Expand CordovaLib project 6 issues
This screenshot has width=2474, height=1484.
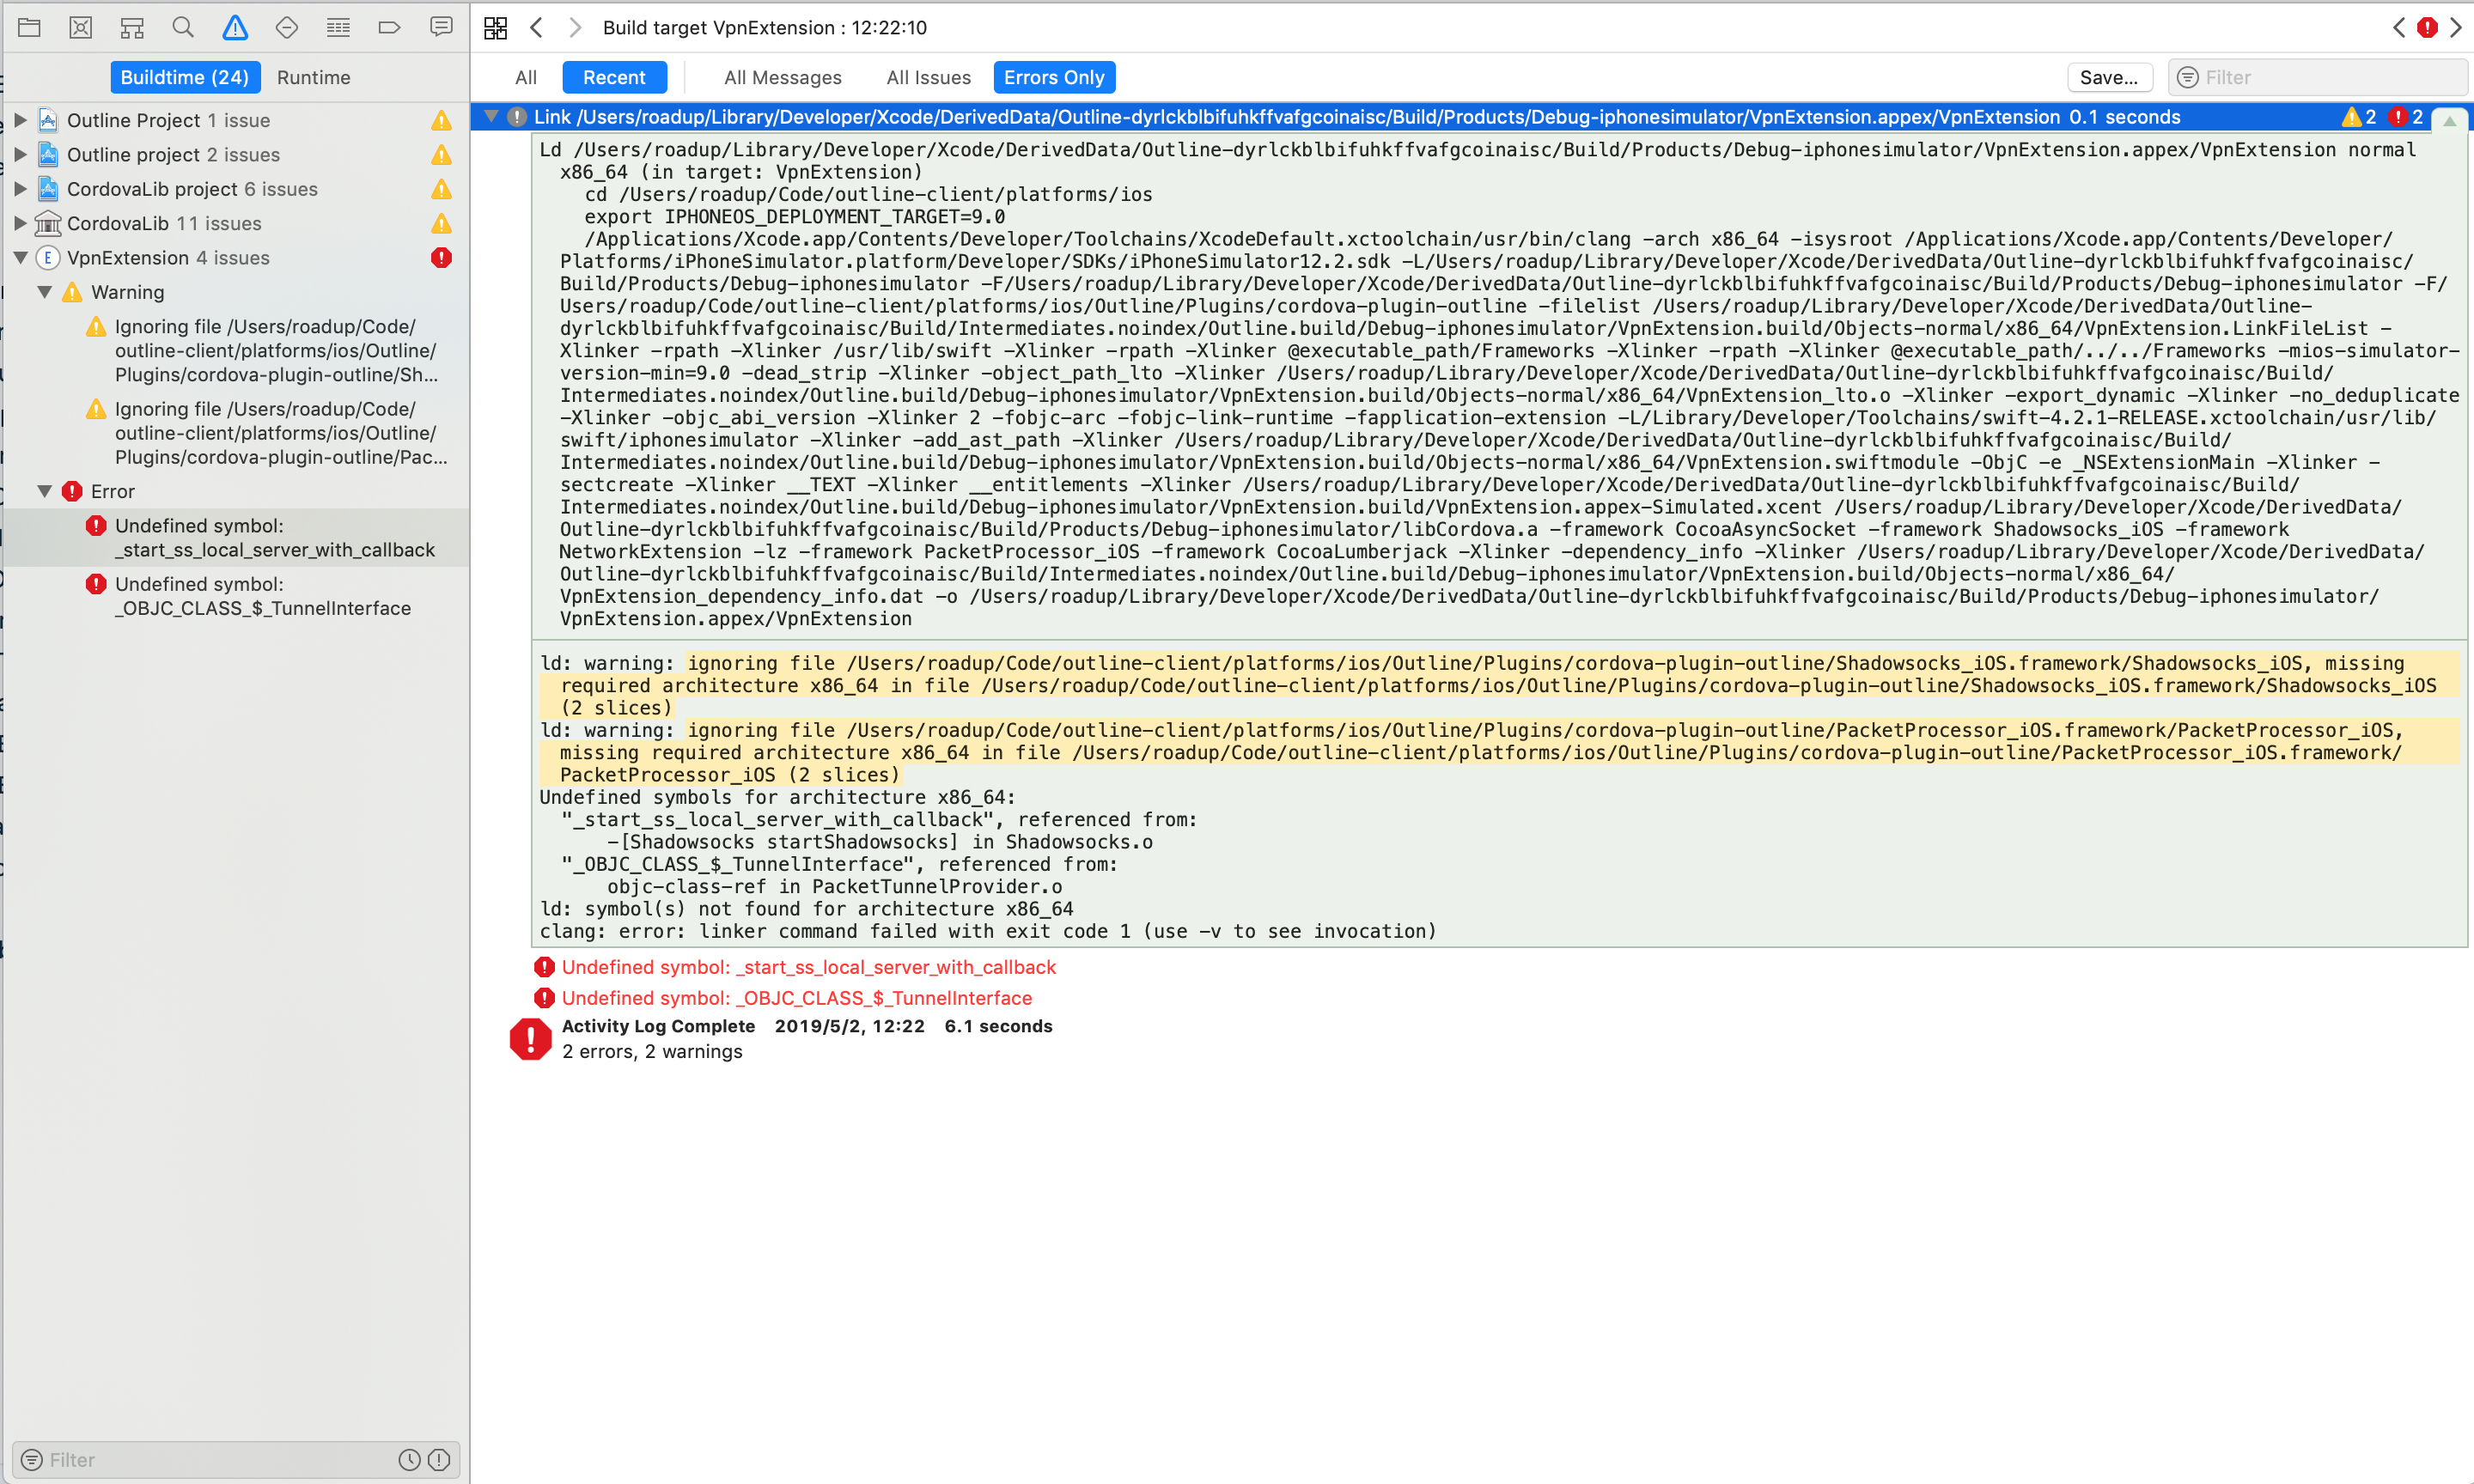pyautogui.click(x=20, y=189)
